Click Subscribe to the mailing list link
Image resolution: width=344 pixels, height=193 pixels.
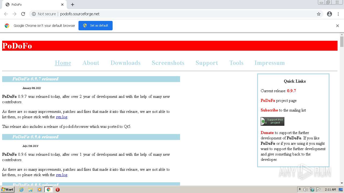click(x=269, y=110)
